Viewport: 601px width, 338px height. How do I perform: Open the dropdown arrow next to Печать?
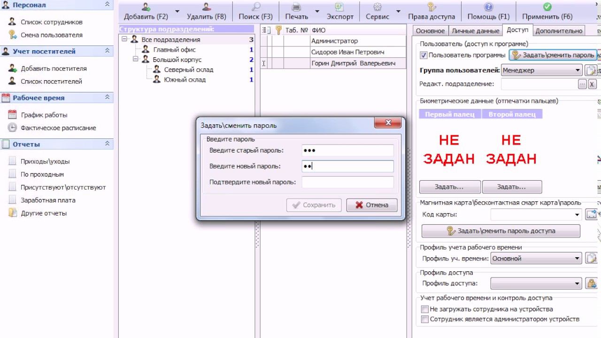click(x=317, y=11)
